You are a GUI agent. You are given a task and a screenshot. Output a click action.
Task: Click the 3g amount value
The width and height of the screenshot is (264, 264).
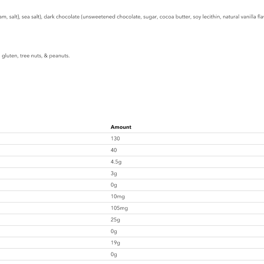(x=114, y=174)
